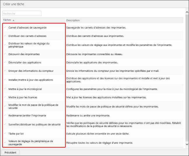The width and height of the screenshot is (189, 156).
Task: Click checkmark icon beside Distribuer des carnets d'adresses
Action: 5,36
